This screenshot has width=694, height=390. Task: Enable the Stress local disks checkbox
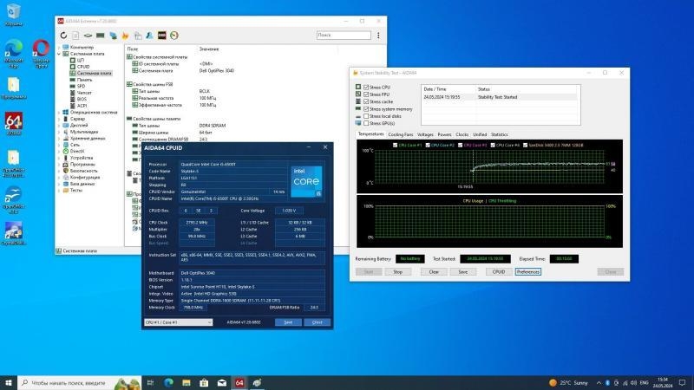[366, 116]
